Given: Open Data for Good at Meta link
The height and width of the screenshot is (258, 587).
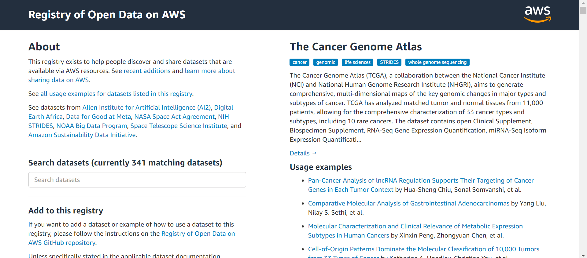Looking at the screenshot, I should point(98,117).
